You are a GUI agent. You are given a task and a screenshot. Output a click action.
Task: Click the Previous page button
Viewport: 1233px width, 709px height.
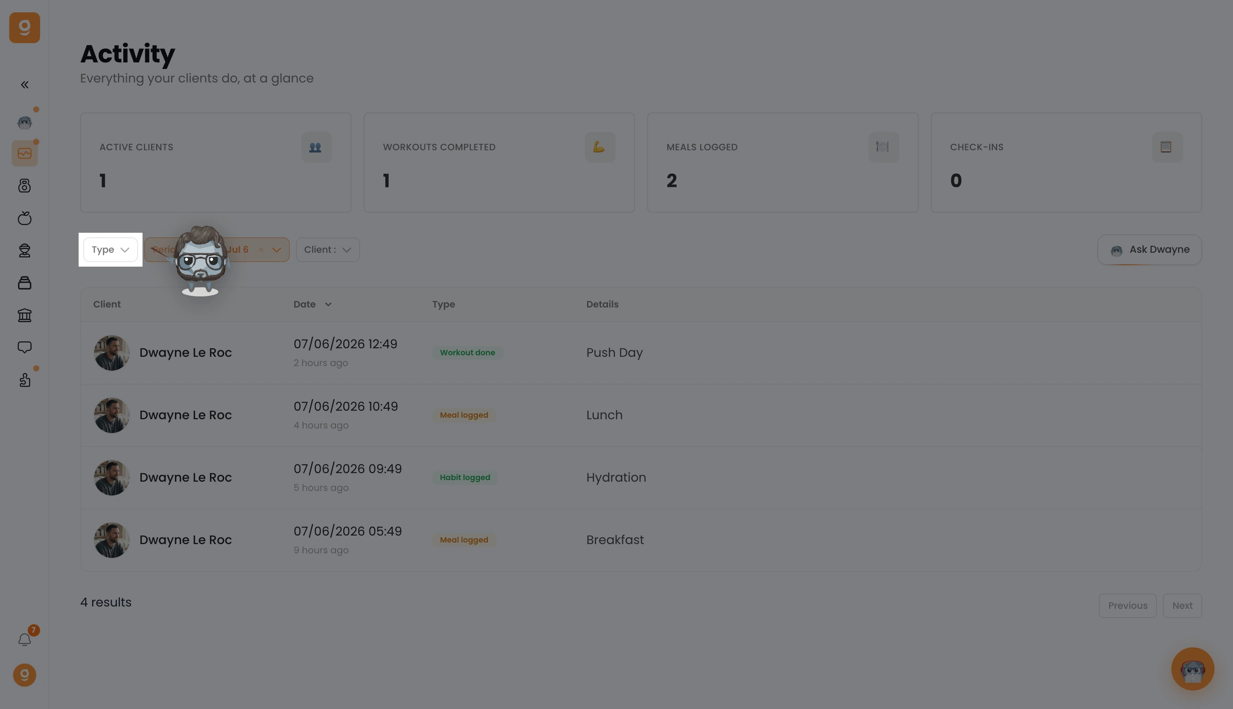(x=1128, y=606)
